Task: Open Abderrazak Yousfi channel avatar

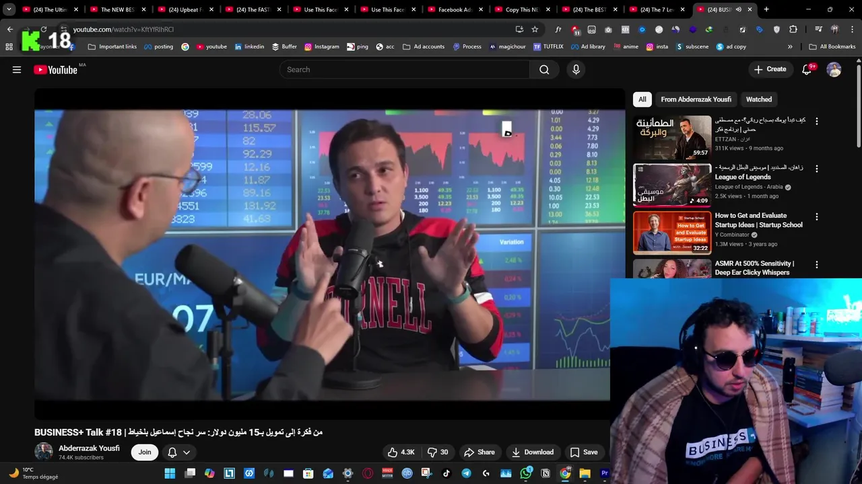Action: click(x=44, y=452)
